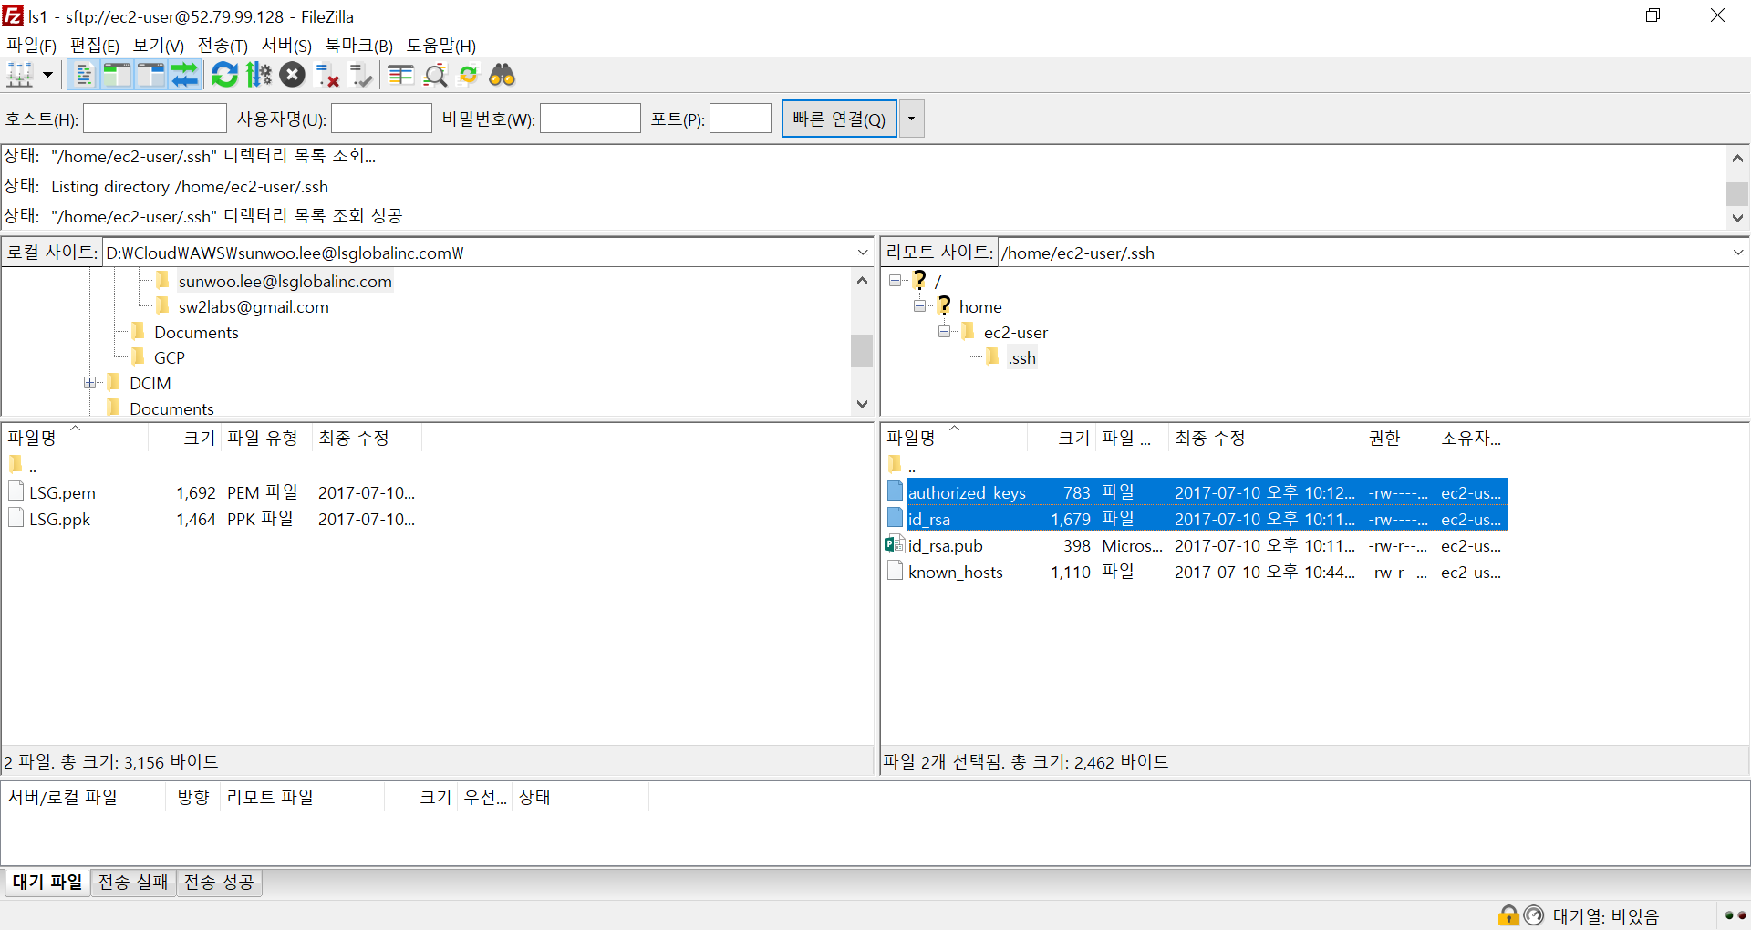Click the 빠른 연결 quick connect button
This screenshot has width=1751, height=930.
[839, 119]
